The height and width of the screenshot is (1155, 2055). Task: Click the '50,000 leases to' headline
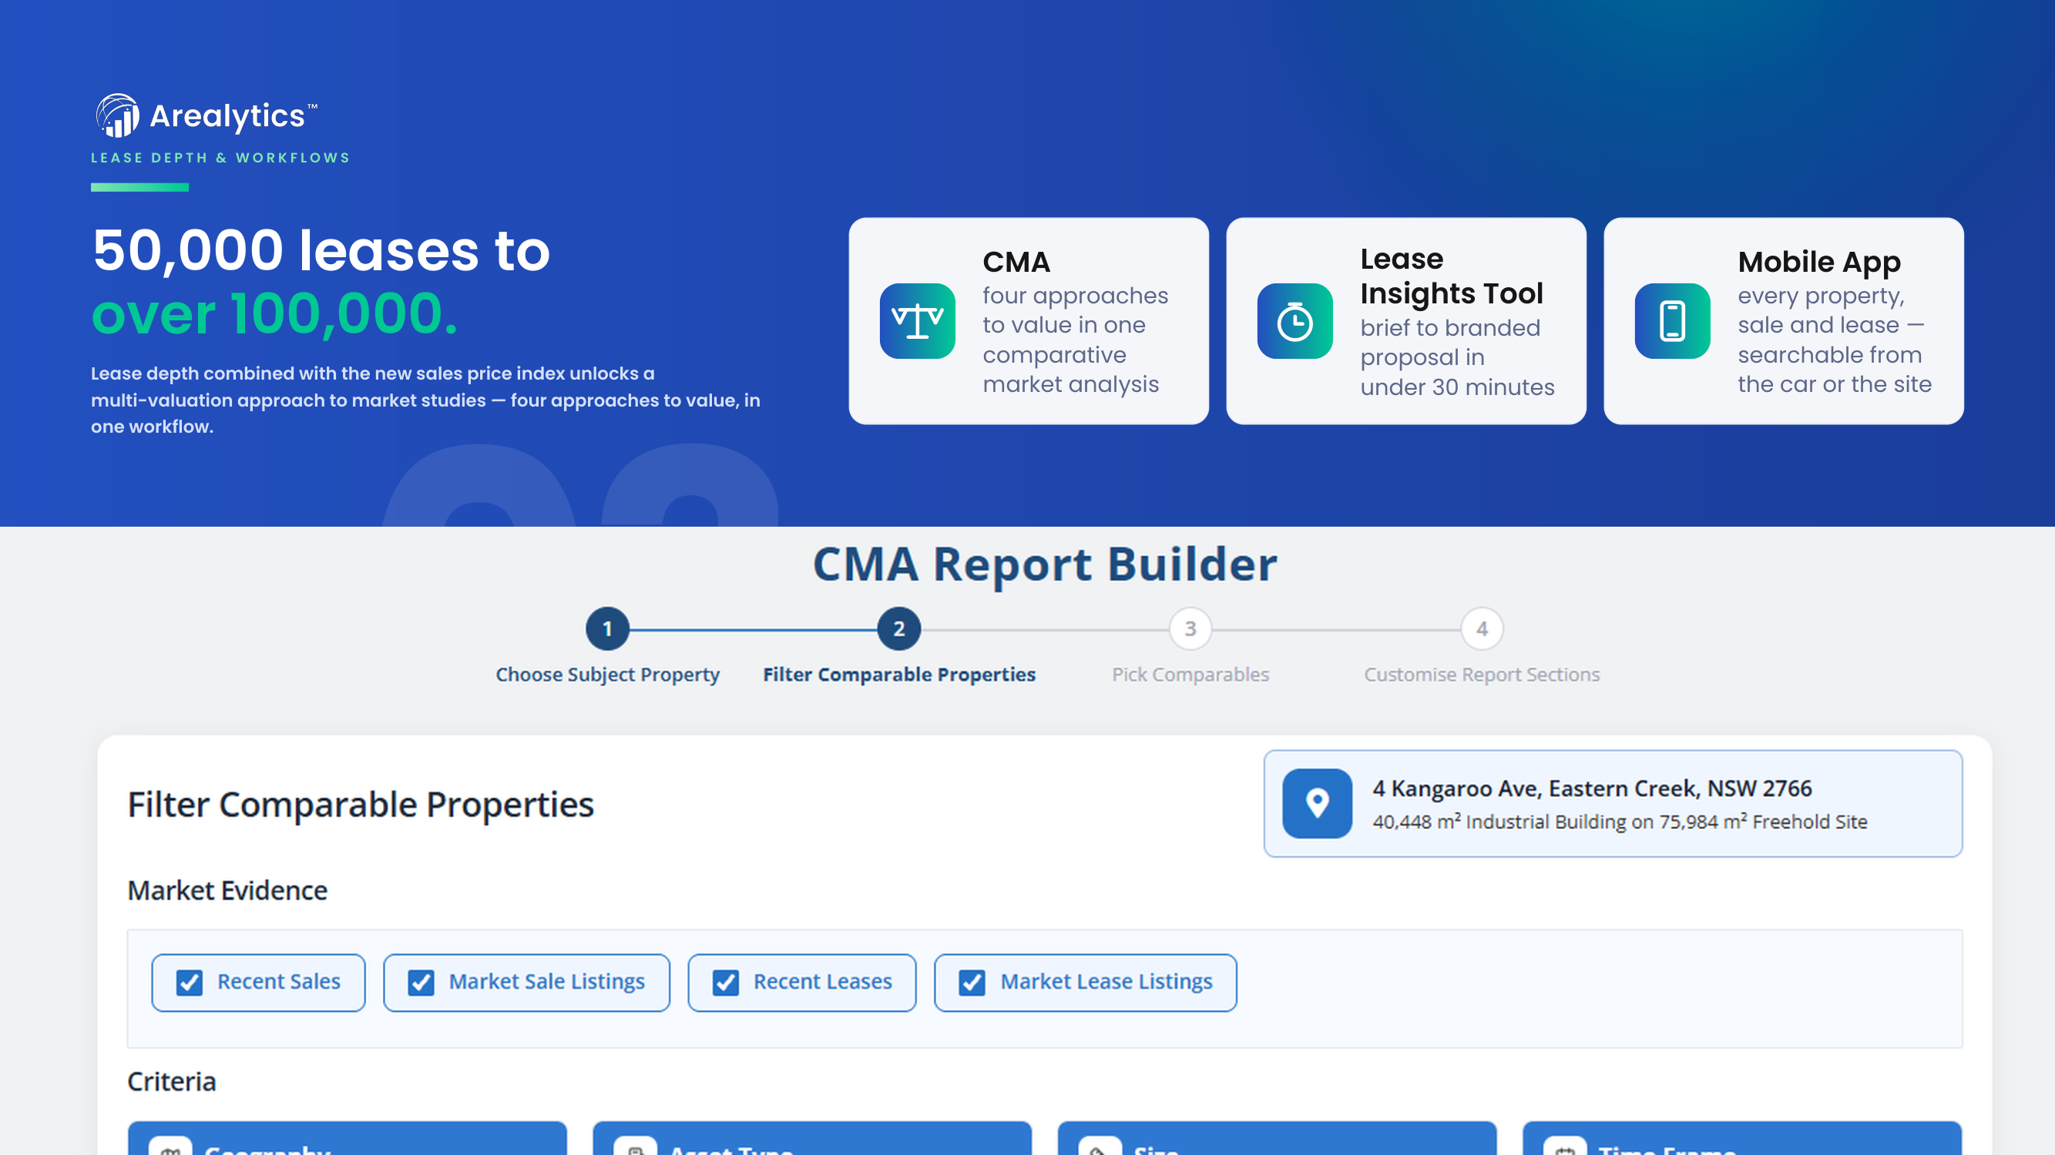[x=321, y=250]
